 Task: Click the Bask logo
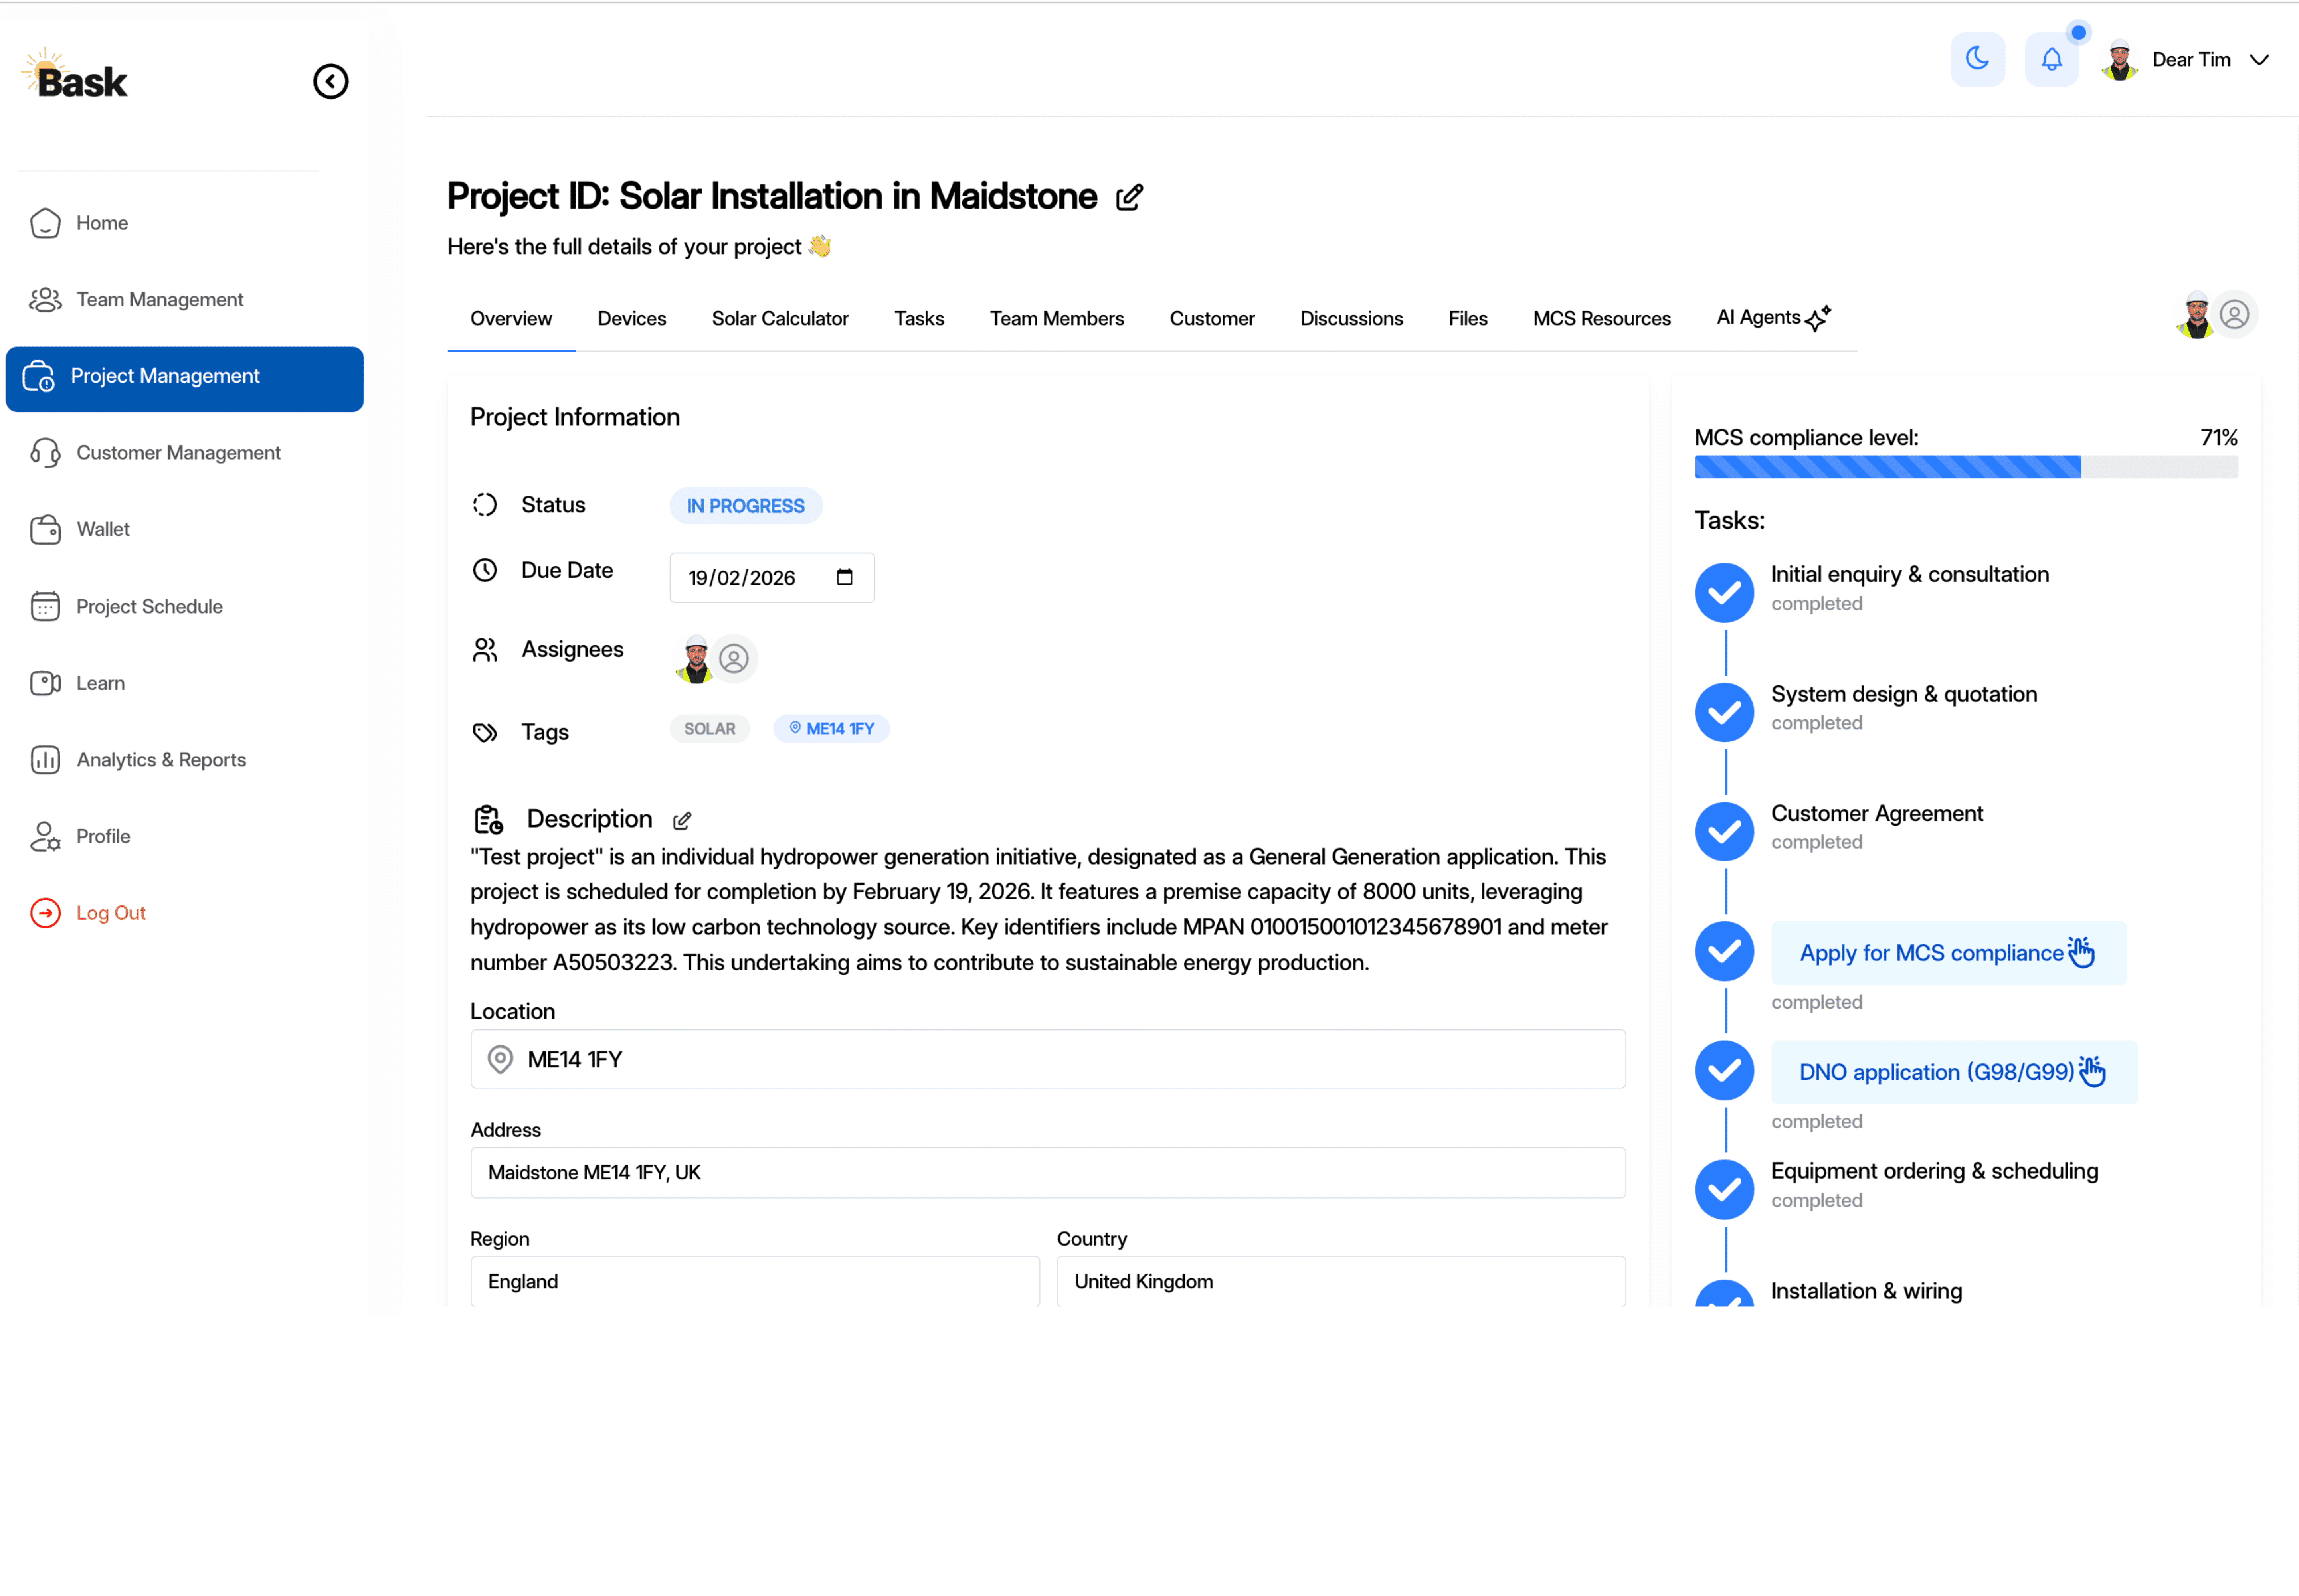[75, 75]
